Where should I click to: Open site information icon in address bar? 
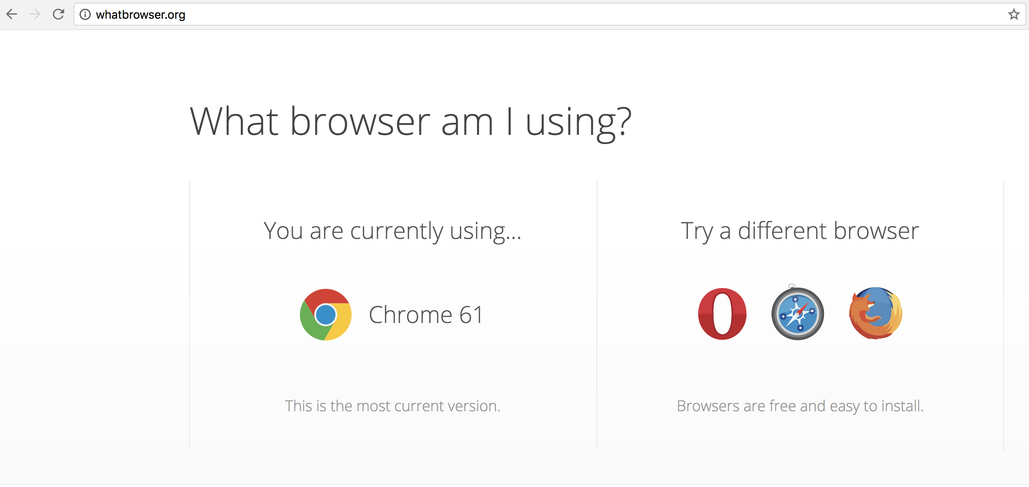85,15
